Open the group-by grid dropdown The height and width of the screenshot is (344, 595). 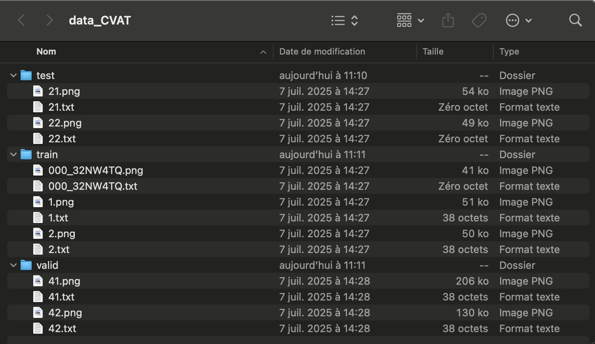[410, 20]
